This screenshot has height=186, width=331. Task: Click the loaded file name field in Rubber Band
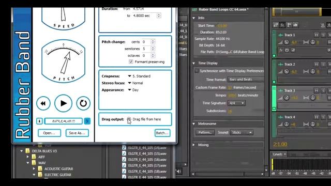point(63,121)
